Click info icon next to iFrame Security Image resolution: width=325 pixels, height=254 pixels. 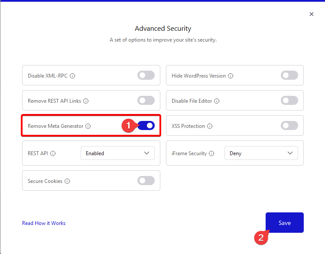[212, 153]
